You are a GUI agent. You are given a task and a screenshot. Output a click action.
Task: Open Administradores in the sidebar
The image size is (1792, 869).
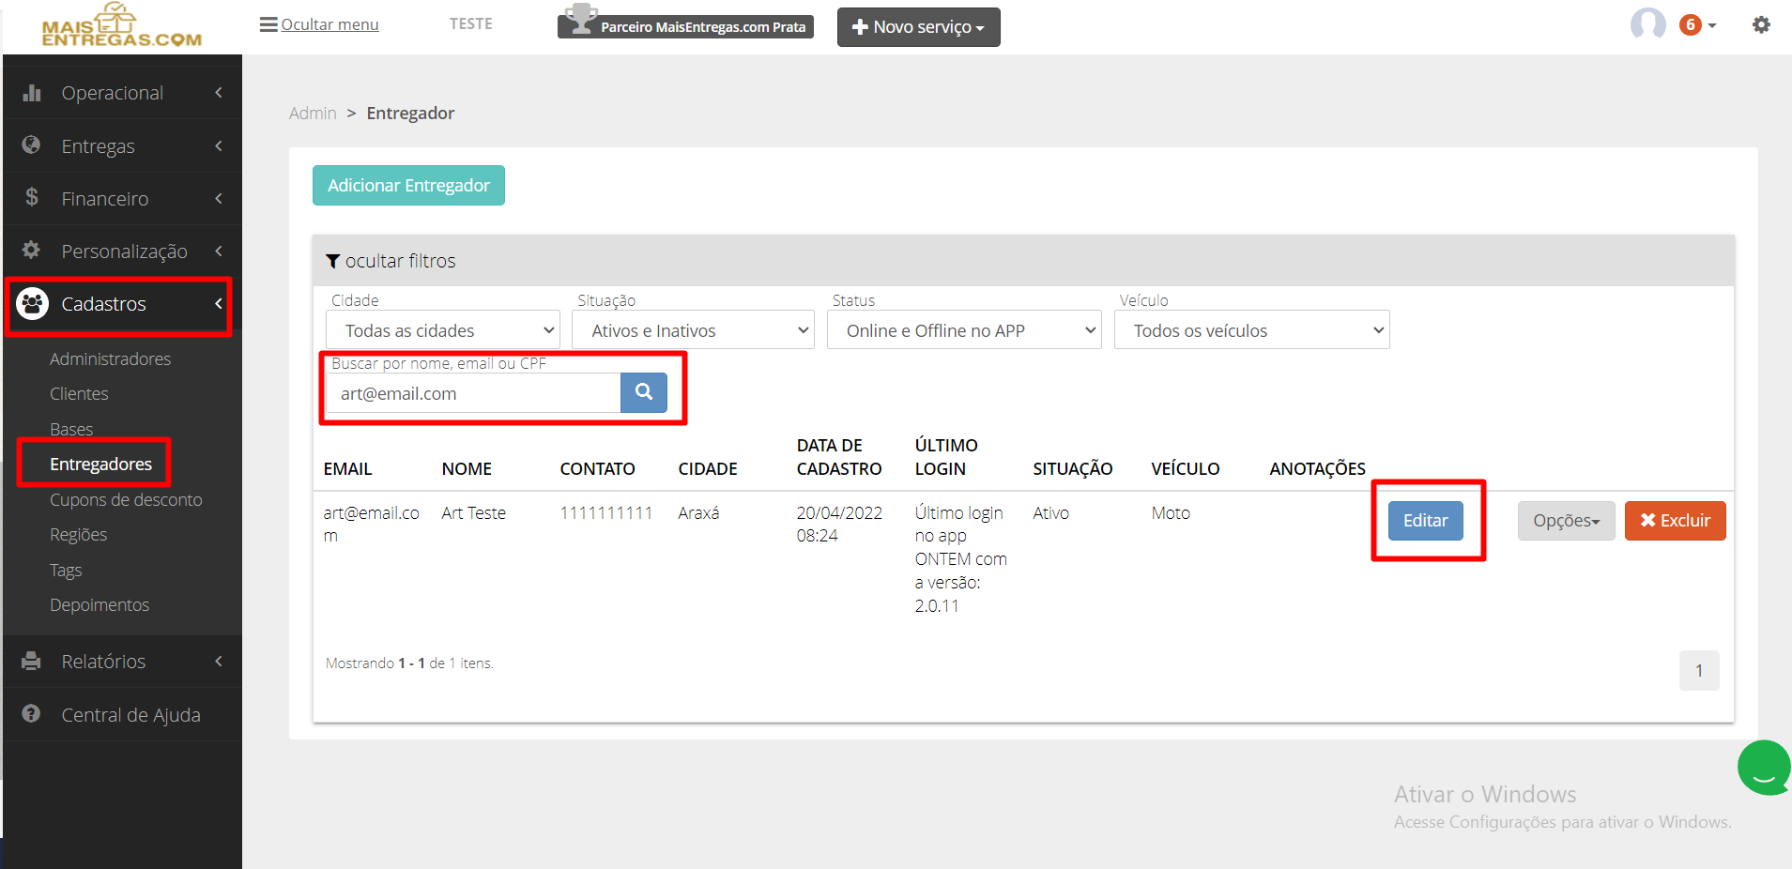[110, 358]
